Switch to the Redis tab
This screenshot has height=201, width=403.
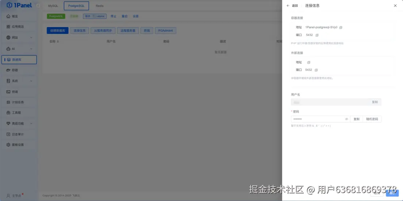(x=99, y=5)
